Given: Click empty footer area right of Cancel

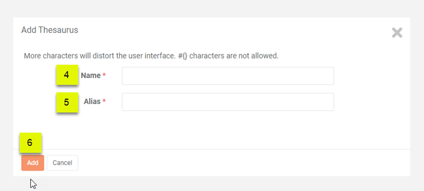Looking at the screenshot, I should 244,163.
